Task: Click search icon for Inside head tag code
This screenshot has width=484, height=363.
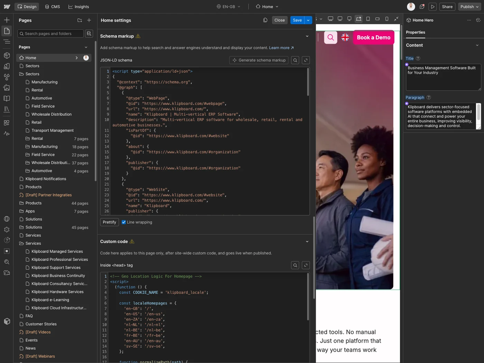Action: pyautogui.click(x=295, y=265)
